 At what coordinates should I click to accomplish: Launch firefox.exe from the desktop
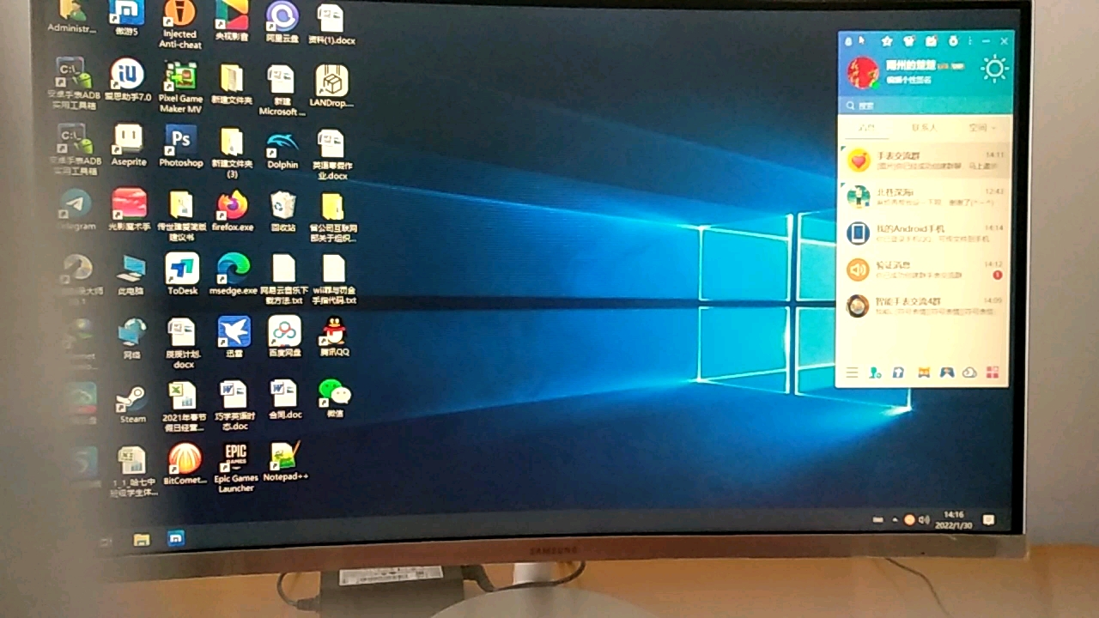pos(233,210)
